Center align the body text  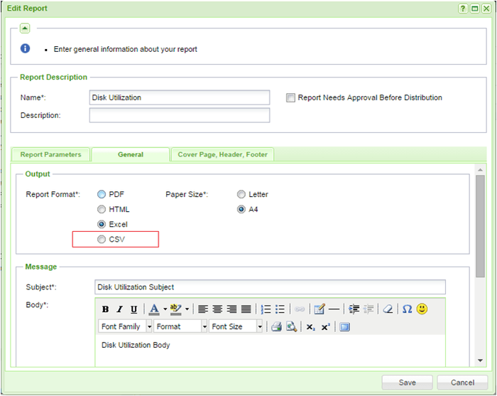(217, 309)
